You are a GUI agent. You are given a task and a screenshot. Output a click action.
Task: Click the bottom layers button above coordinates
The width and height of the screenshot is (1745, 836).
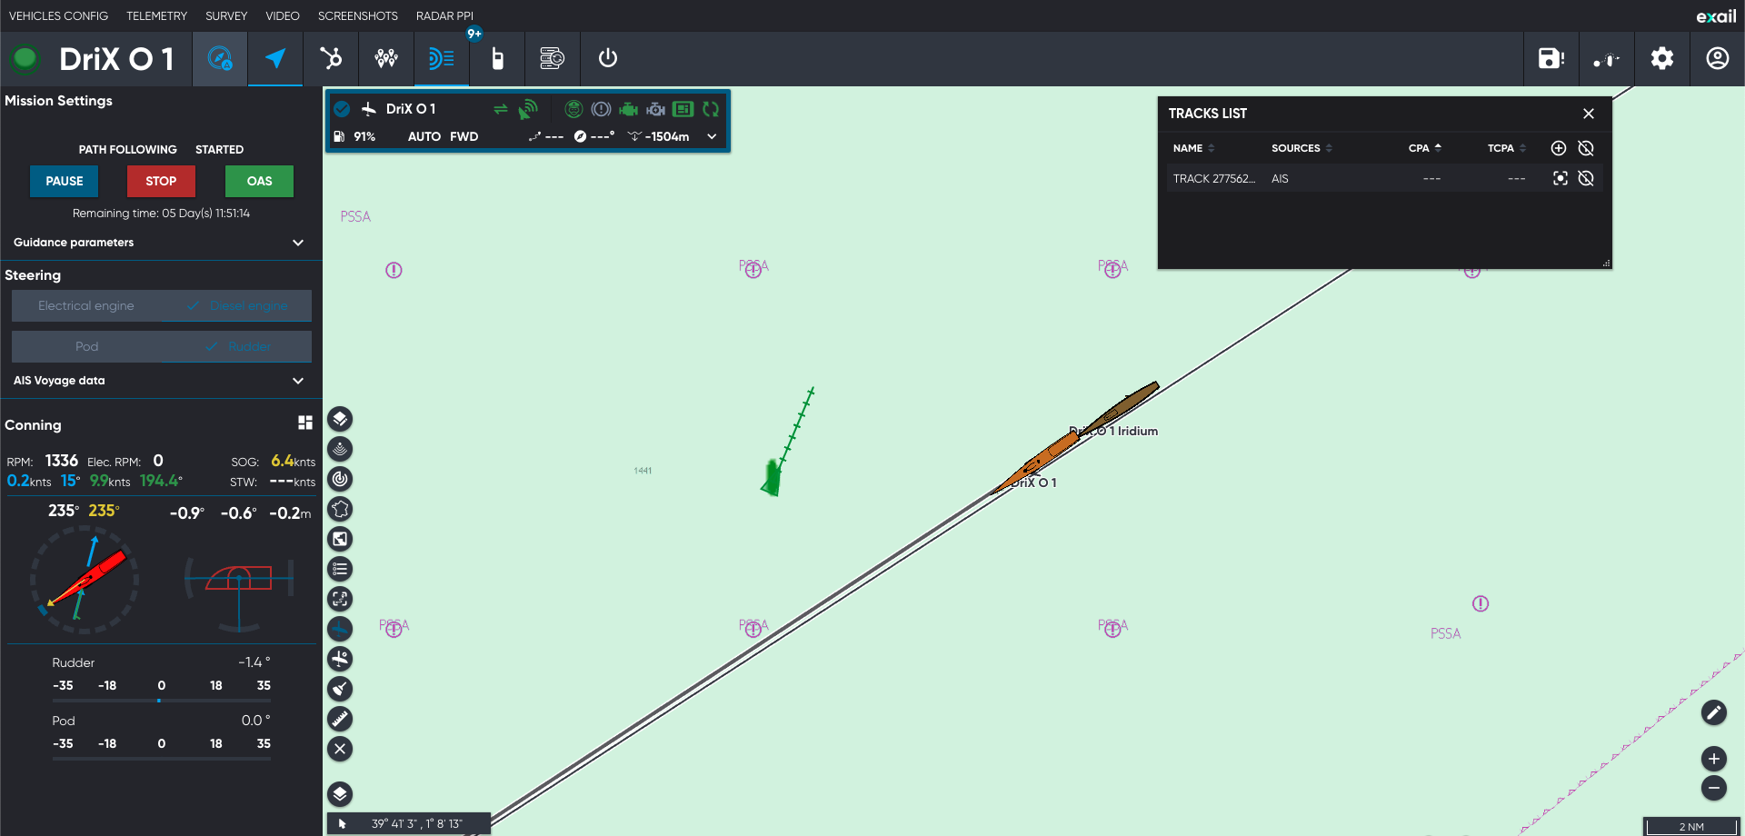340,794
